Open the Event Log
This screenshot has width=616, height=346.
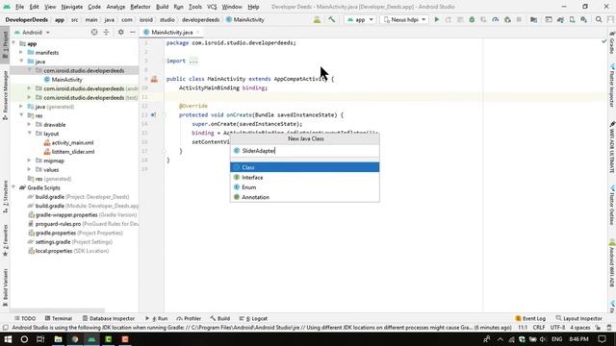[x=530, y=318]
